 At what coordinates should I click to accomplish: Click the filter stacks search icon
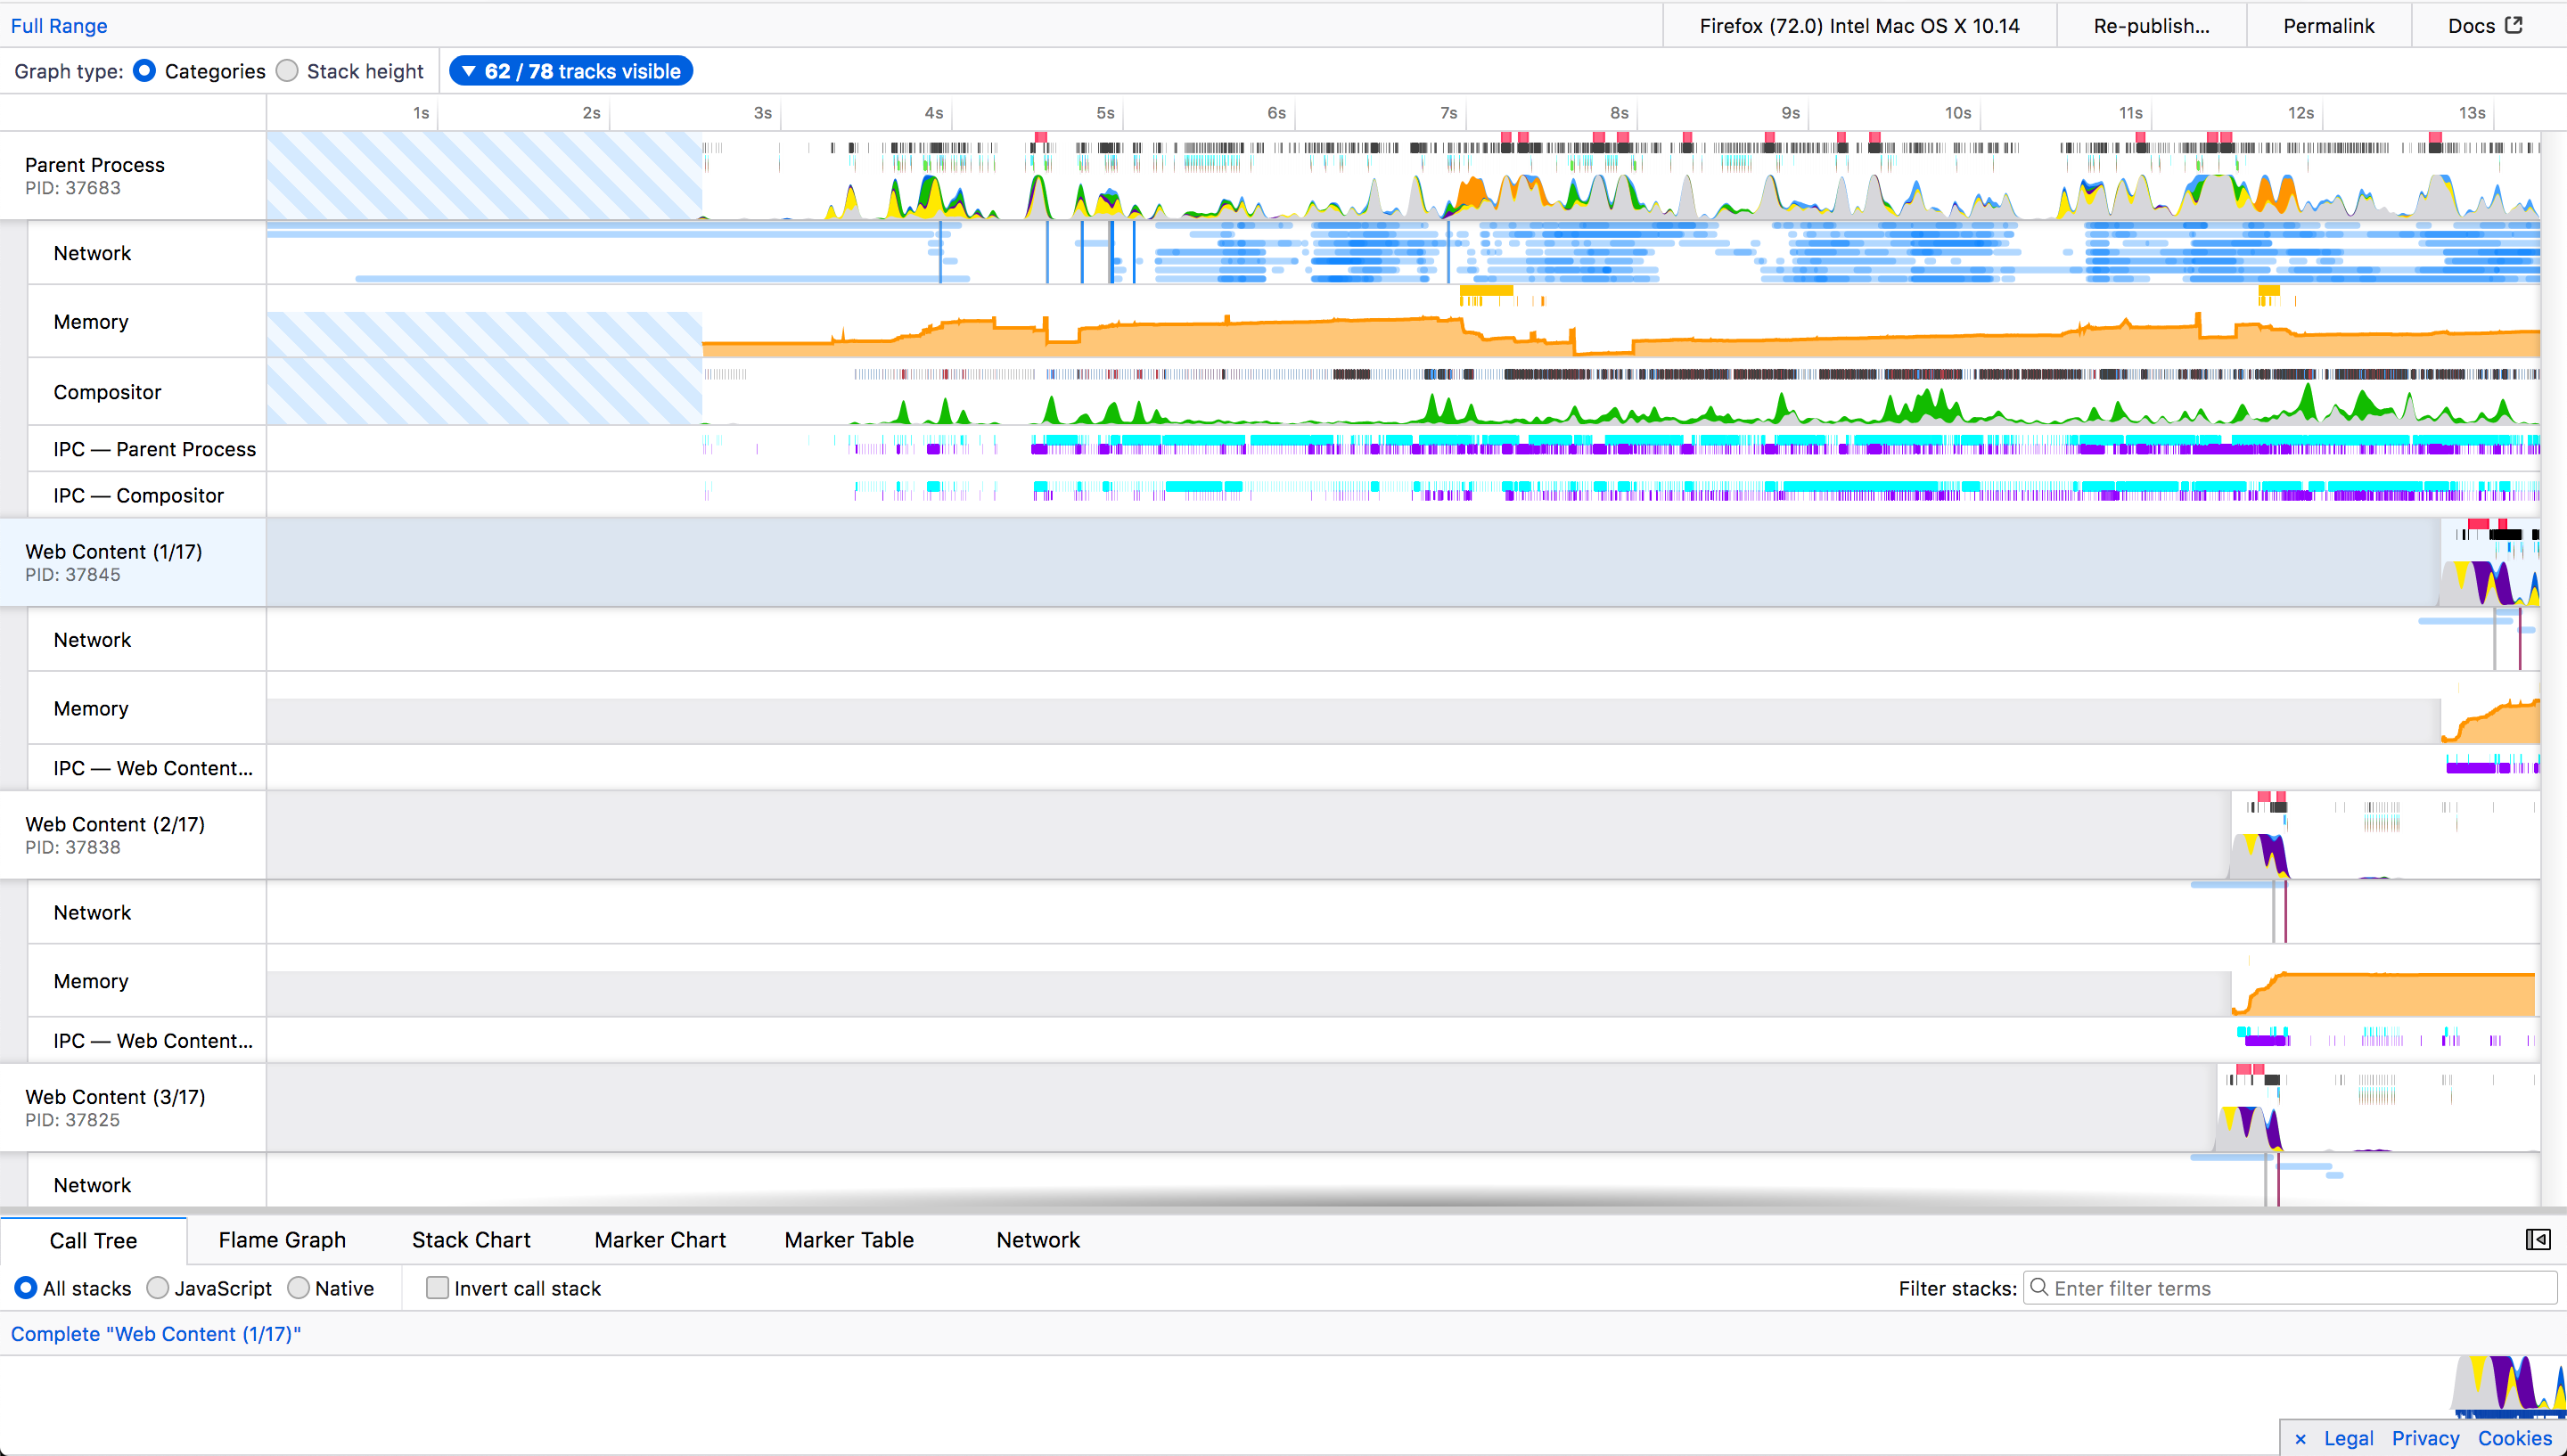(x=2039, y=1287)
